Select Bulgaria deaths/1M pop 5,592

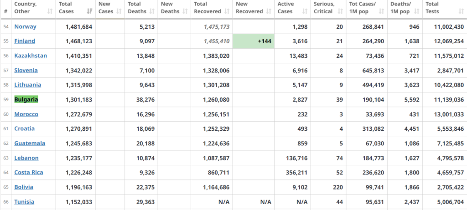[412, 100]
